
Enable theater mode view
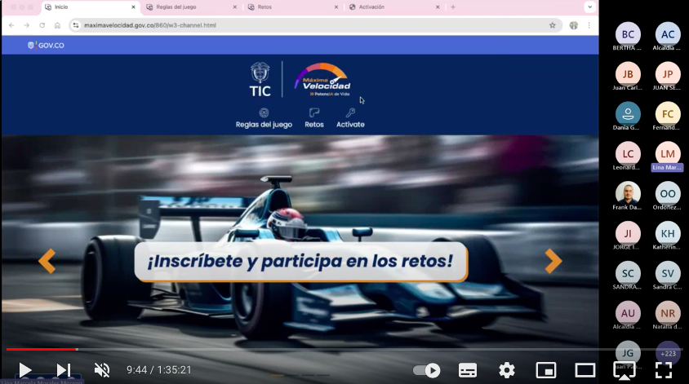click(x=585, y=370)
